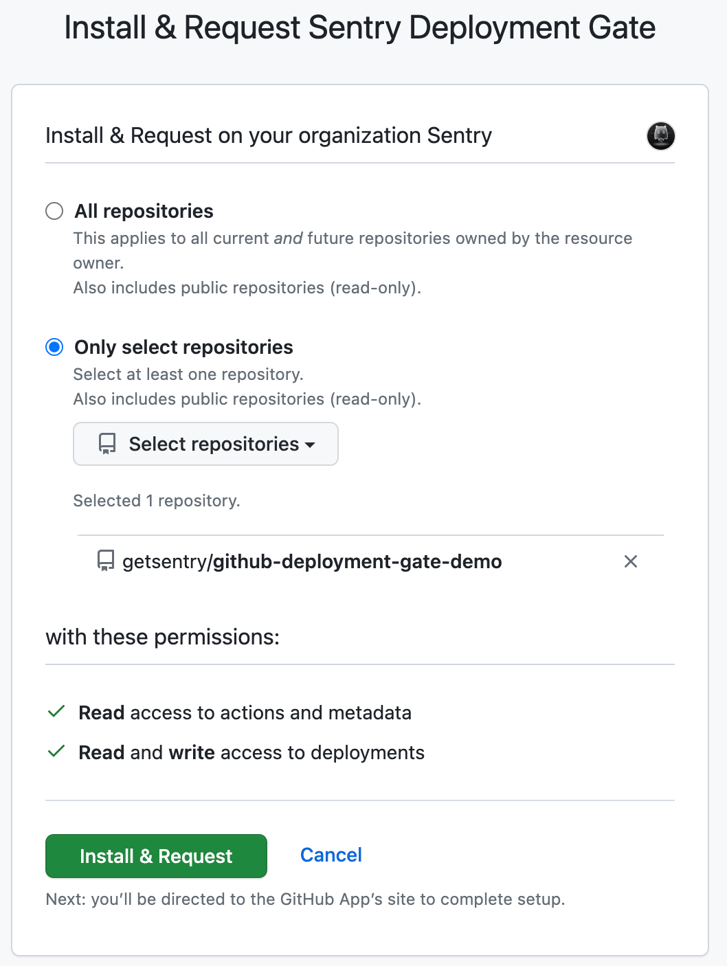Remove github-deployment-gate-demo with the X icon
The width and height of the screenshot is (727, 966).
click(631, 561)
